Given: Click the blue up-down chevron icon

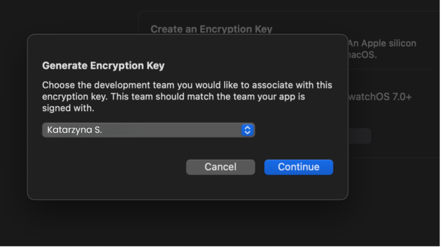Looking at the screenshot, I should 247,130.
